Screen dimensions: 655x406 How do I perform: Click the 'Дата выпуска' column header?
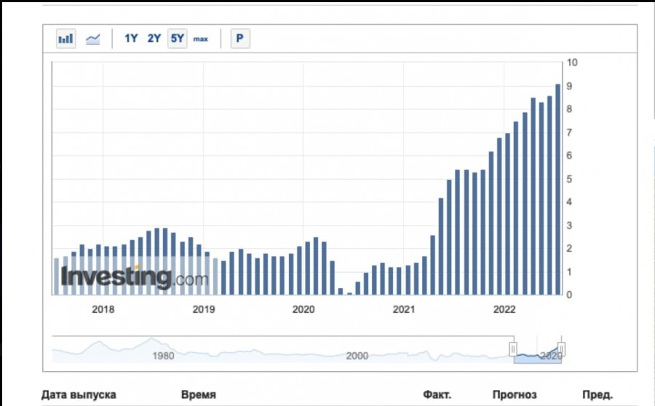pyautogui.click(x=79, y=394)
